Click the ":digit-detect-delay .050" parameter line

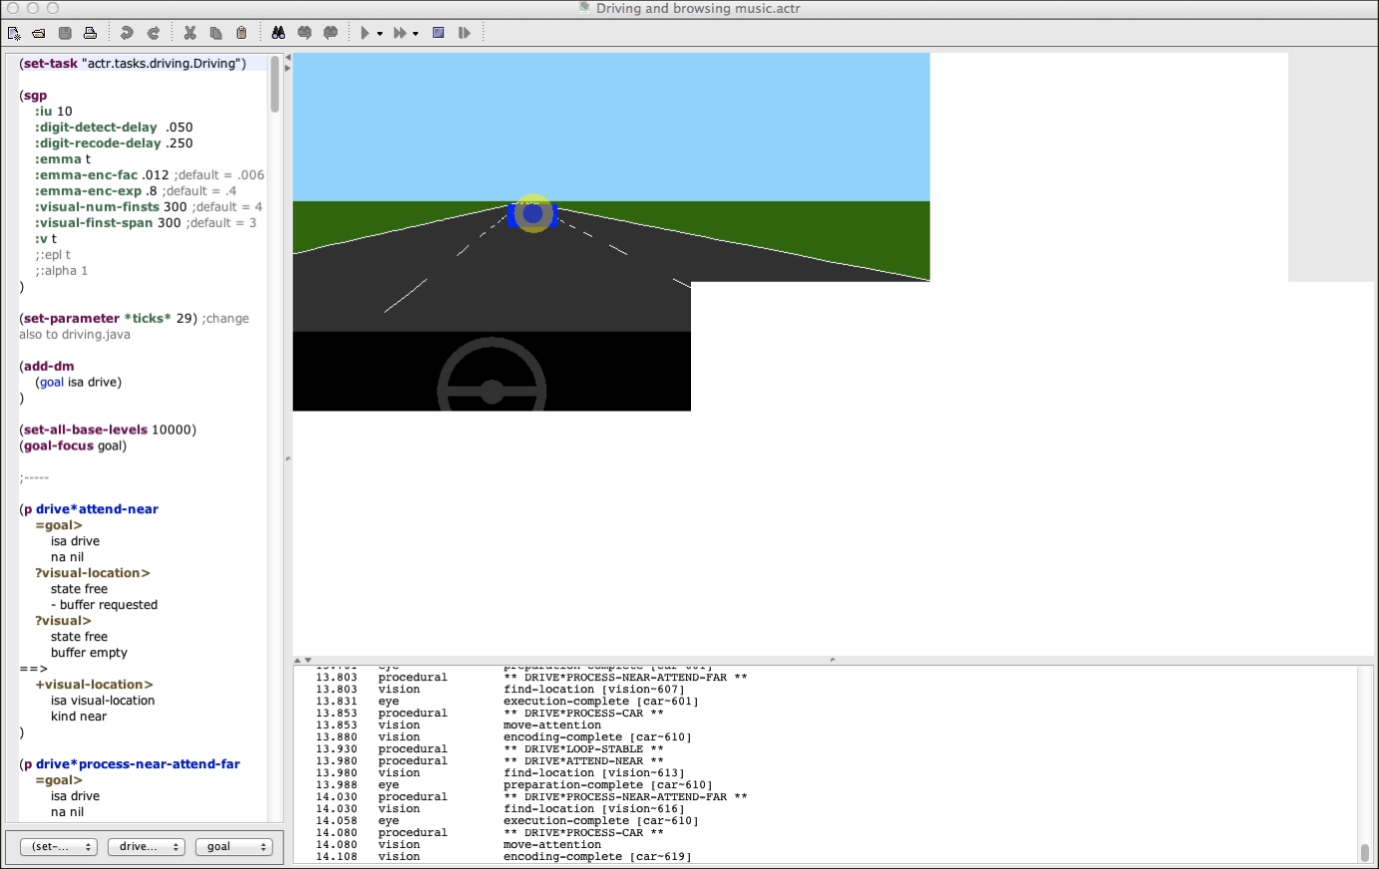114,127
